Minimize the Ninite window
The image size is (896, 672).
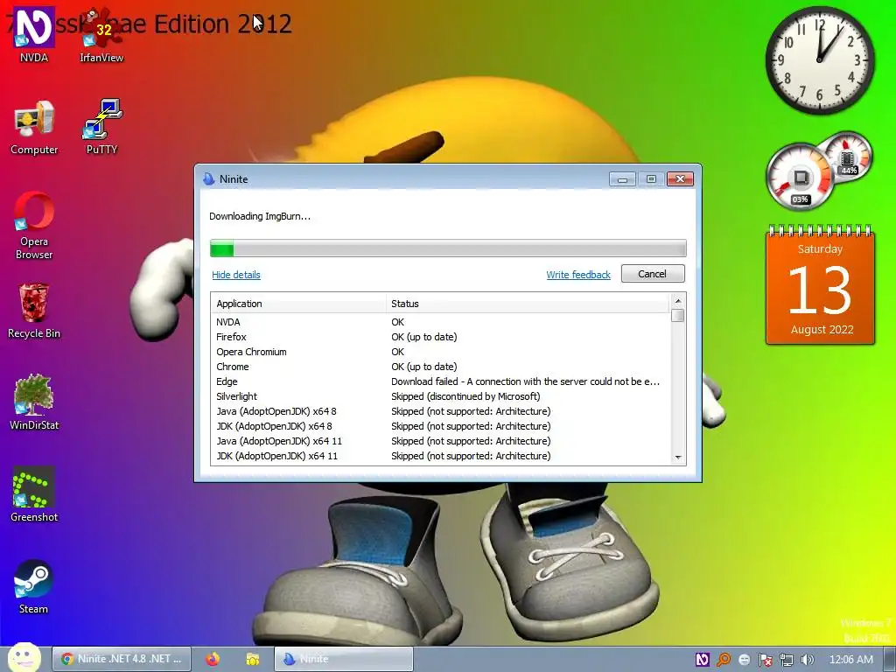click(622, 179)
